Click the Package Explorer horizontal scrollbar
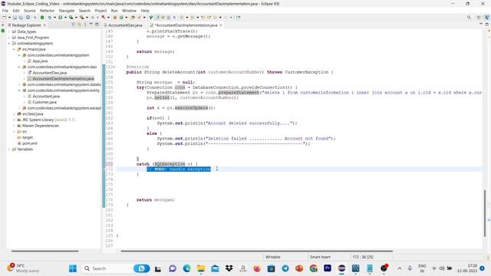The height and width of the screenshot is (276, 491). pyautogui.click(x=44, y=251)
